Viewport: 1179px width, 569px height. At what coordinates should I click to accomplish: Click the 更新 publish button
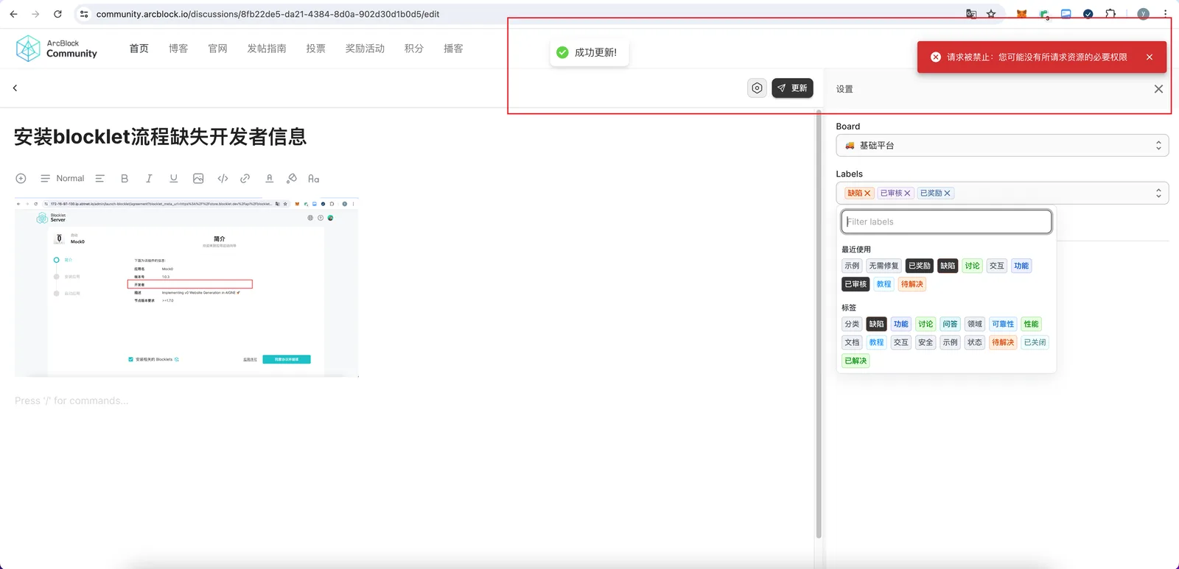pos(792,88)
